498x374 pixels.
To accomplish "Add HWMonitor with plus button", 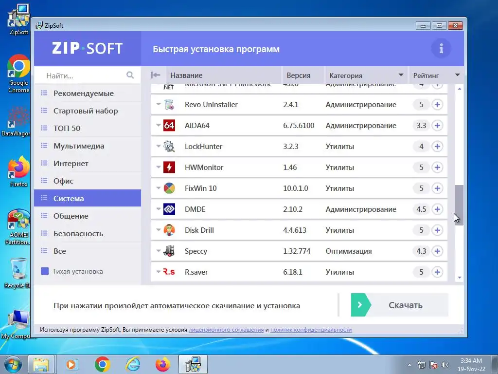I will (x=437, y=168).
